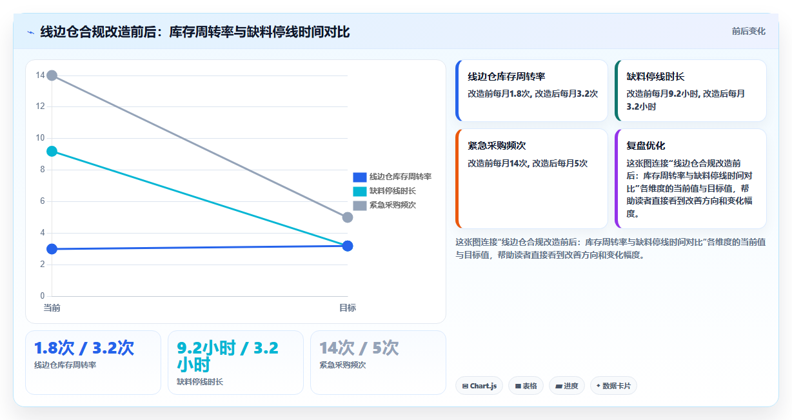Click the 目标 x-axis label
The width and height of the screenshot is (792, 420).
click(x=348, y=308)
